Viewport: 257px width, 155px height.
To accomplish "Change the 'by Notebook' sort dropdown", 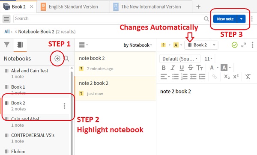I will pos(137,45).
